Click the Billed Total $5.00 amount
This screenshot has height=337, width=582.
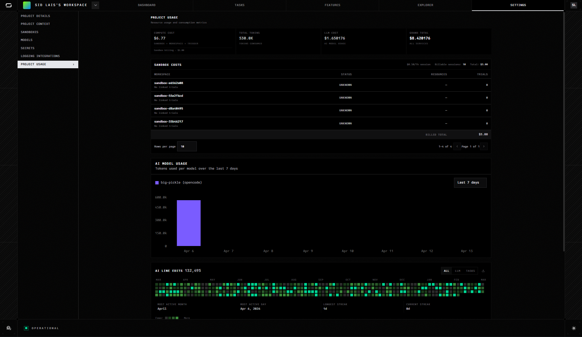tap(483, 134)
